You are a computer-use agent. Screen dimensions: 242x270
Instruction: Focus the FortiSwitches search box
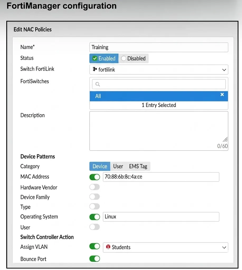pos(159,84)
